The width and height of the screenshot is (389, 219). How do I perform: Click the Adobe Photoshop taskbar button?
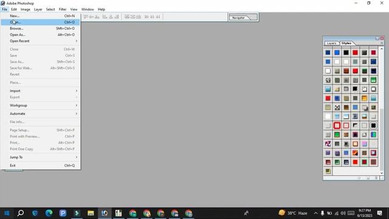(105, 213)
